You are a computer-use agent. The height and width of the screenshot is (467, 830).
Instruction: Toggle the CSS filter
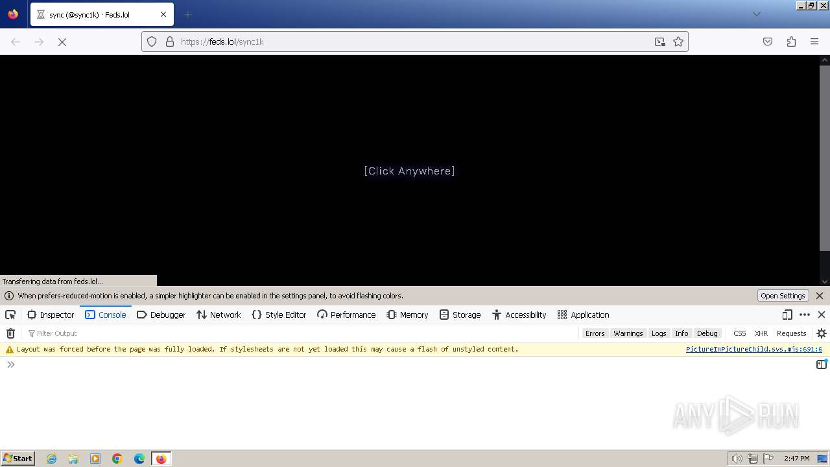pyautogui.click(x=740, y=333)
